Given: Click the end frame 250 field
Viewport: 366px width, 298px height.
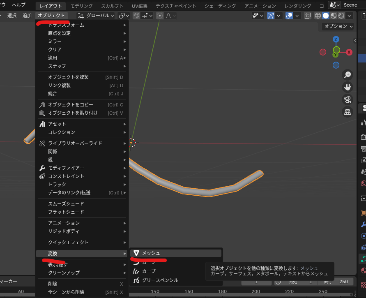Looking at the screenshot, I should (x=343, y=282).
